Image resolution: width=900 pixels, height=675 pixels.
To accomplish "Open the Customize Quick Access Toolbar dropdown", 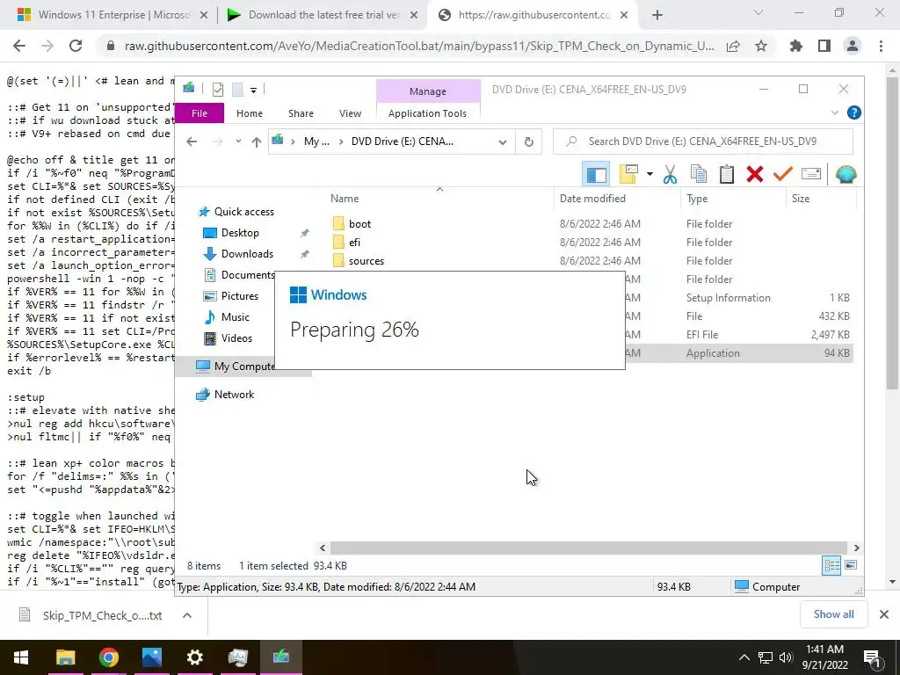I will point(253,90).
